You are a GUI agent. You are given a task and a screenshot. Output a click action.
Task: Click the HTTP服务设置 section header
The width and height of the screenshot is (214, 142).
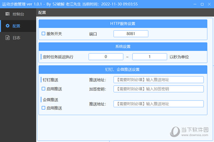point(123,24)
